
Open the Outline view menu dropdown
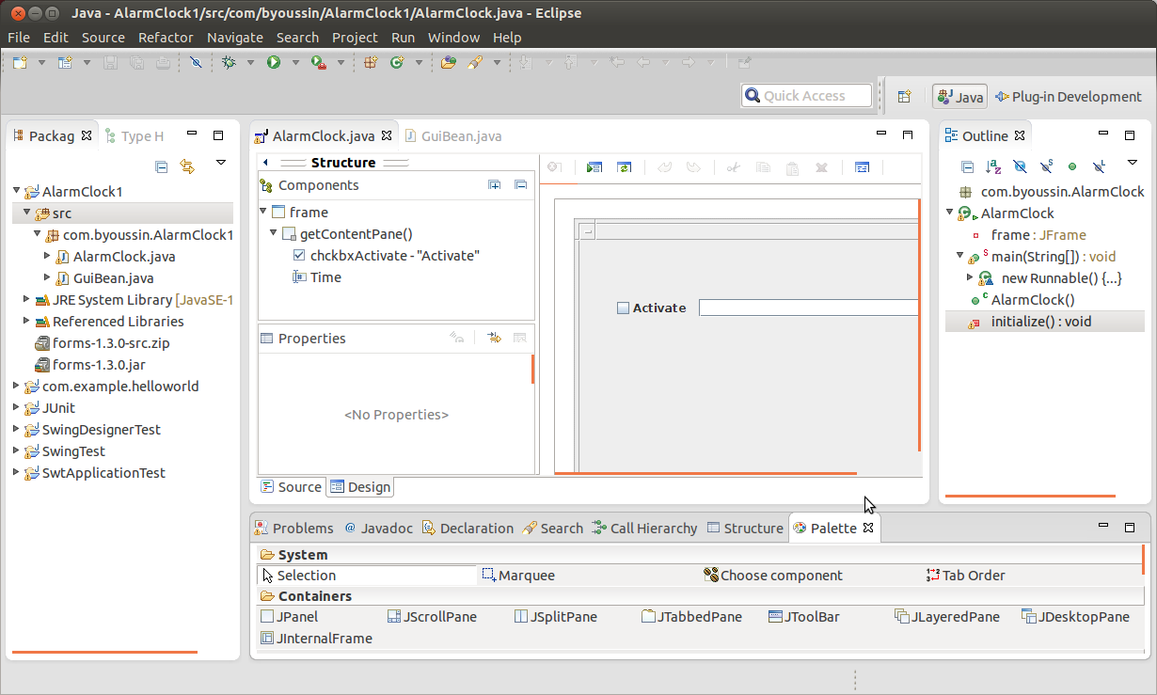1132,163
